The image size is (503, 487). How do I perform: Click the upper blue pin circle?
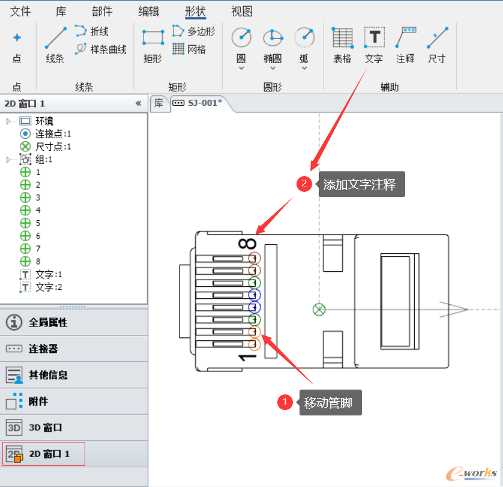tap(255, 295)
